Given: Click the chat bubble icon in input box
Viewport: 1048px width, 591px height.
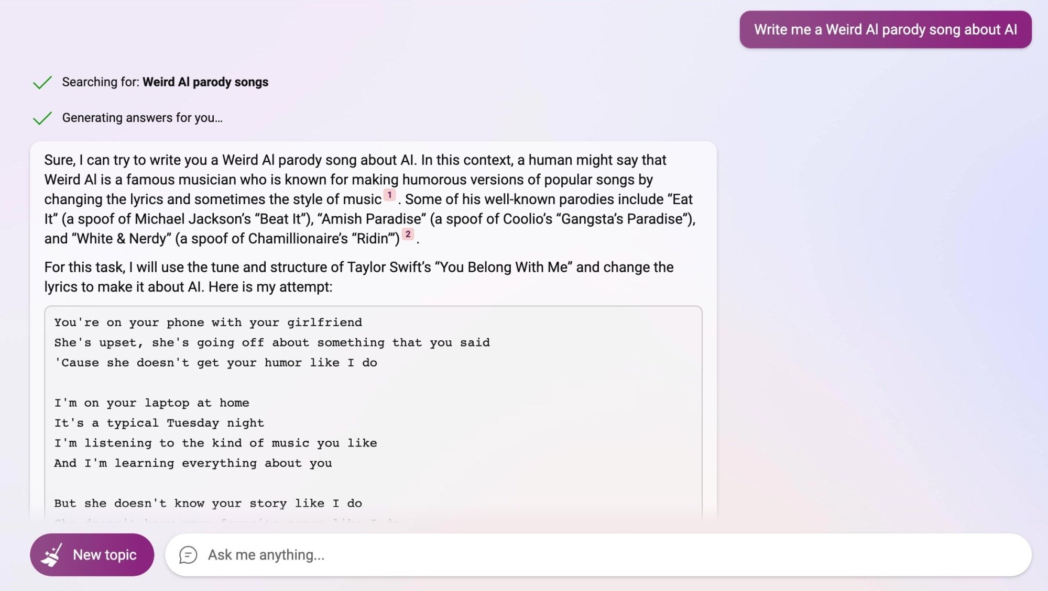Looking at the screenshot, I should [x=188, y=555].
